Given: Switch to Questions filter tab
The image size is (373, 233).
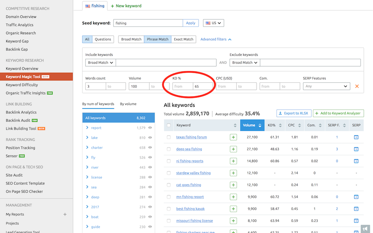Looking at the screenshot, I should click(x=103, y=39).
